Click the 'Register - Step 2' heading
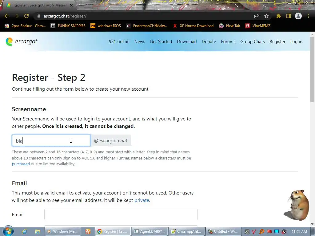Screen dimensions: 315x236 [49, 78]
